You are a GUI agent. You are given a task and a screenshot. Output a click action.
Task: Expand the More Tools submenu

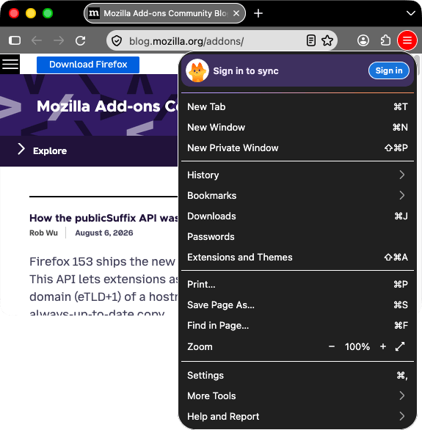297,396
